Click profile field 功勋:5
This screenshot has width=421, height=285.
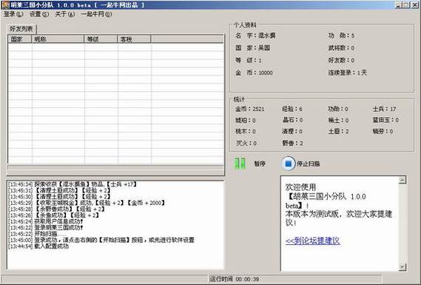(x=341, y=36)
